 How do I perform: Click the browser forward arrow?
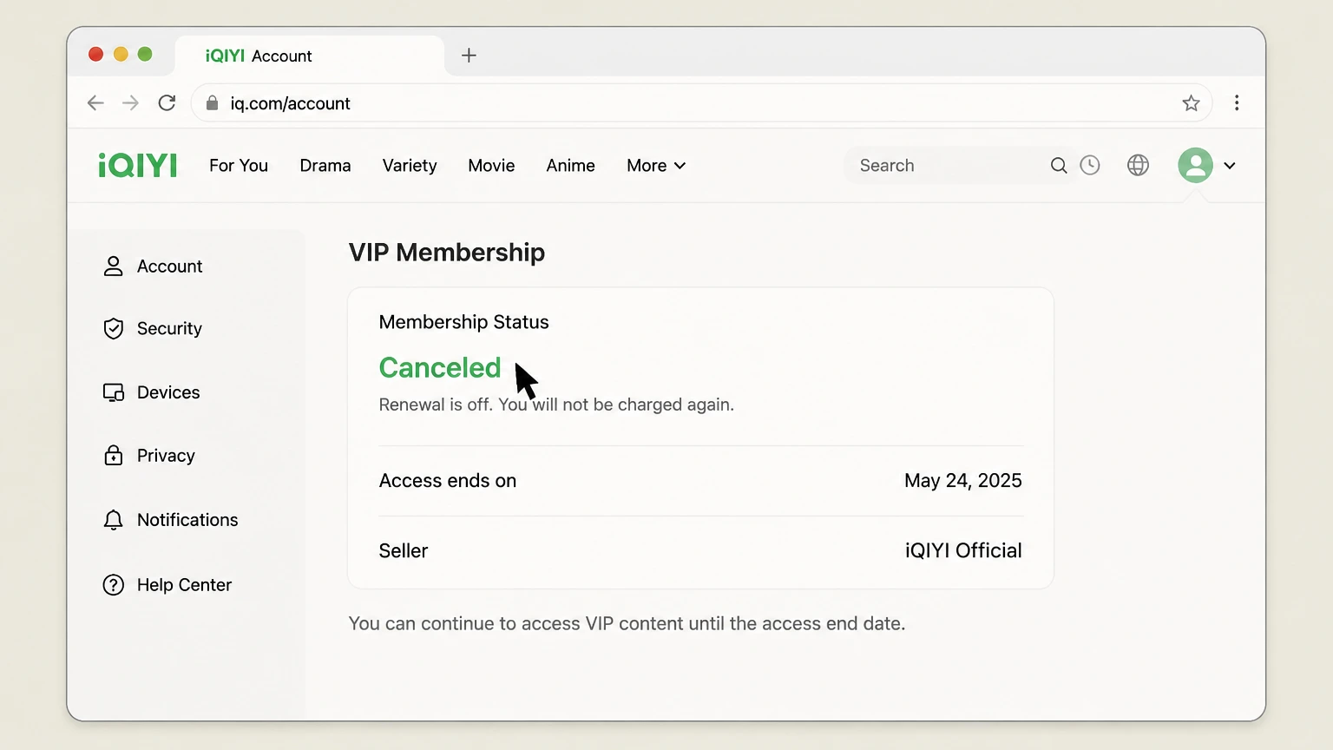pos(130,103)
